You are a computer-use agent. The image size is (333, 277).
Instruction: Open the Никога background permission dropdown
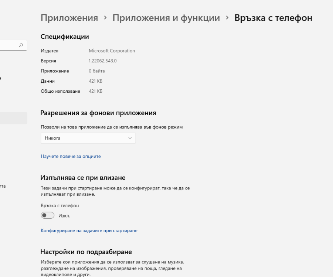pyautogui.click(x=88, y=138)
